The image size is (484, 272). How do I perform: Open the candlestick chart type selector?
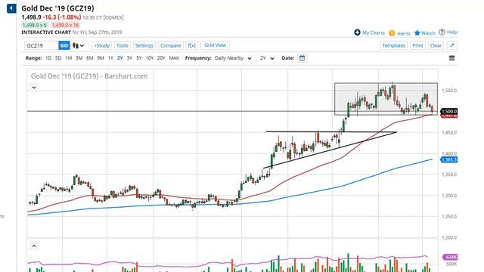78,45
